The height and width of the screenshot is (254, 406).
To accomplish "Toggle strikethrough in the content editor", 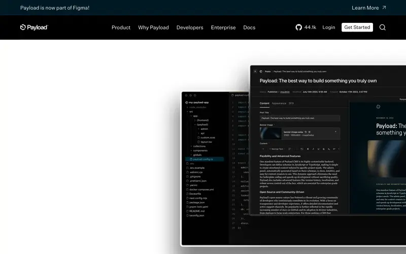I will click(323, 149).
